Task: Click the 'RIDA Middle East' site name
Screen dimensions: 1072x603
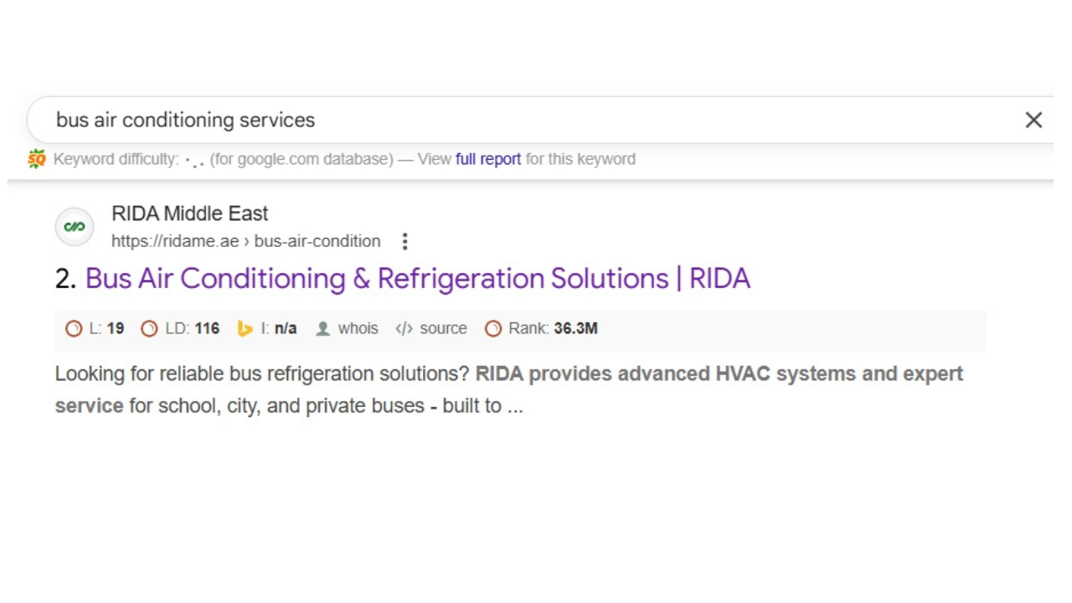Action: coord(190,214)
